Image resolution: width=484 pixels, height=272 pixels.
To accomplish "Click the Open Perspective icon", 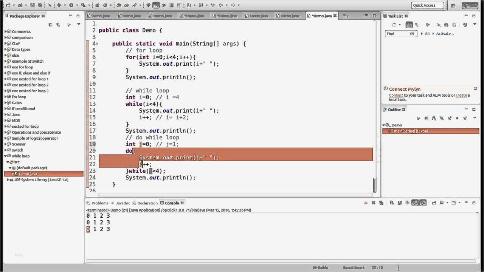I will coord(453,5).
